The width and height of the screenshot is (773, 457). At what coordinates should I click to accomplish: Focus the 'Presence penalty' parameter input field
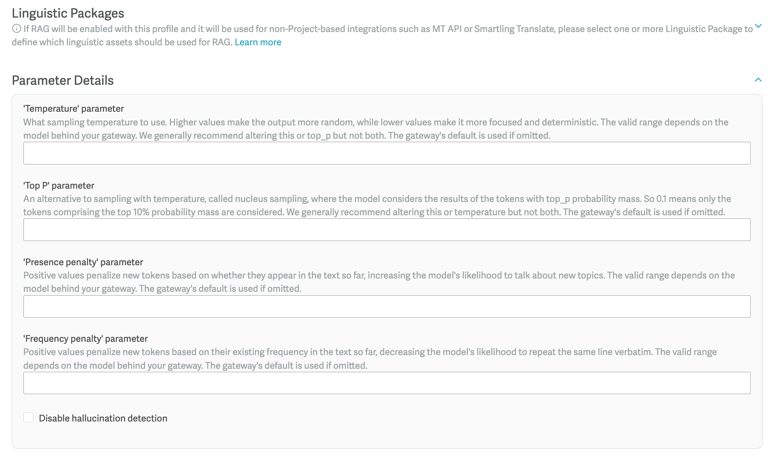point(387,306)
